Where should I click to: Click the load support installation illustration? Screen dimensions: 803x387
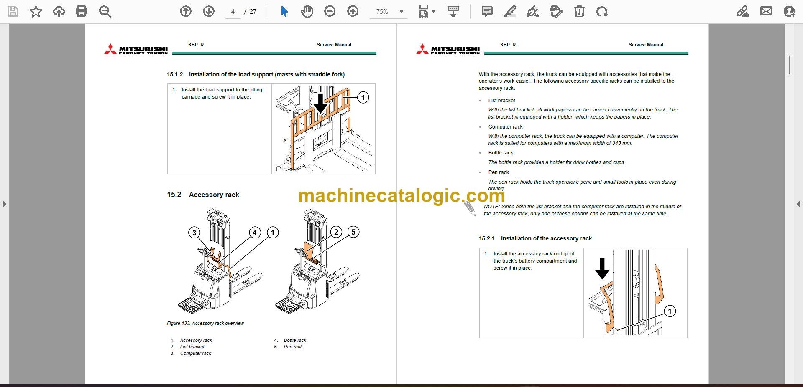[323, 129]
